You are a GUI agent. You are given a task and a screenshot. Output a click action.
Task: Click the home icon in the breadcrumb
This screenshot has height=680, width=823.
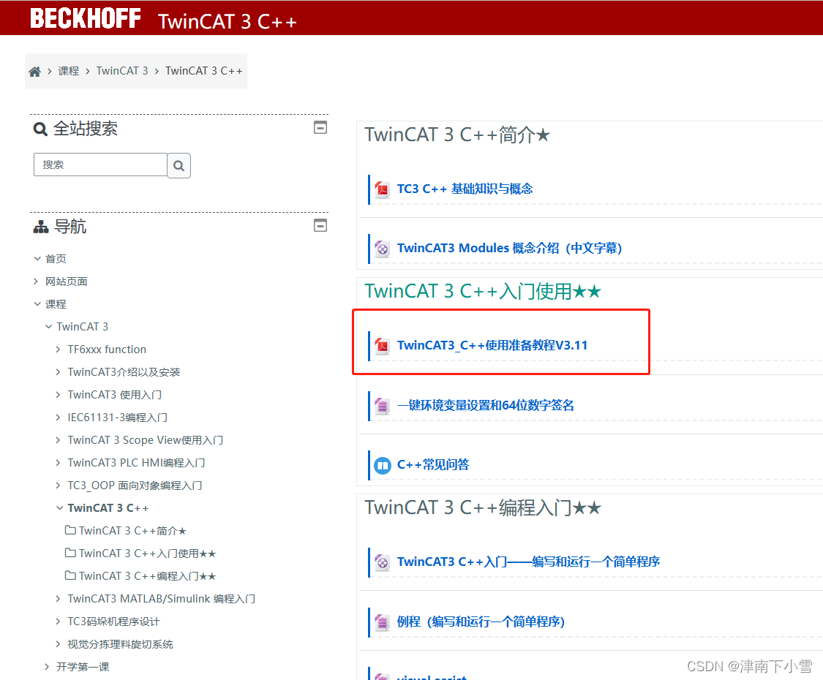coord(34,70)
